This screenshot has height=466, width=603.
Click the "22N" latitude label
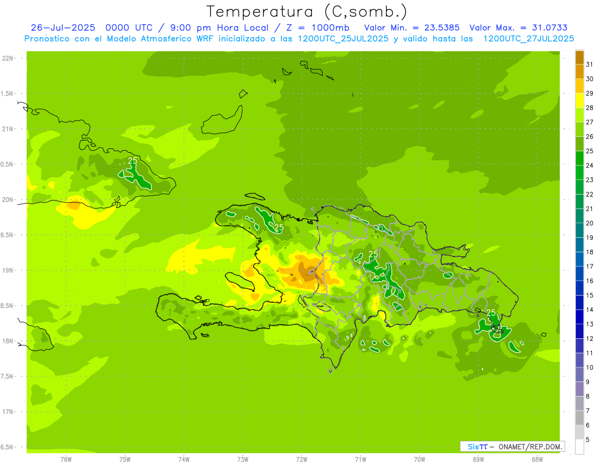(x=8, y=58)
